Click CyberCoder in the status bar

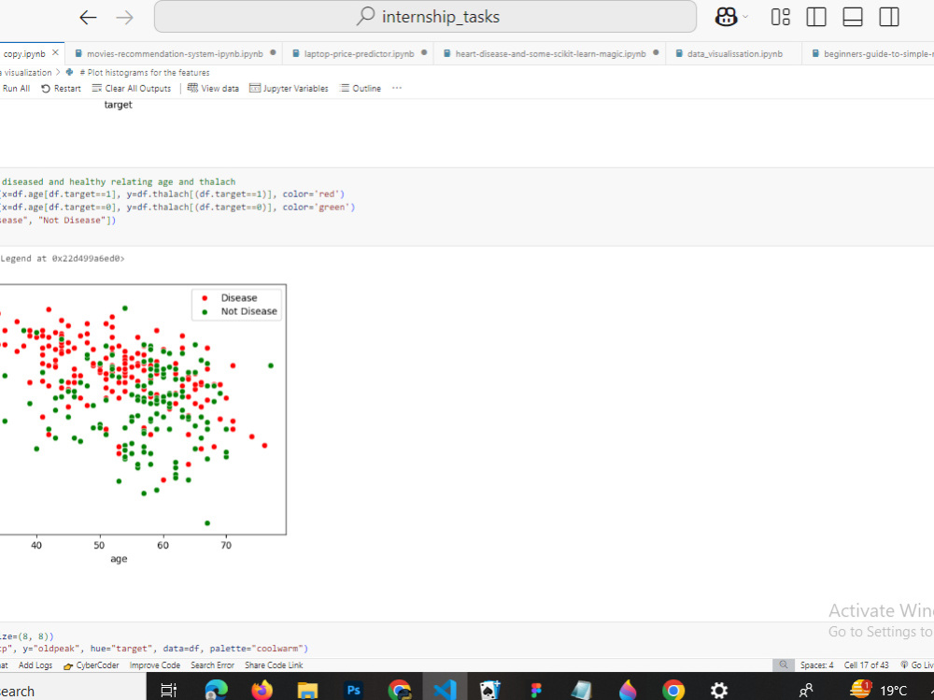tap(92, 665)
